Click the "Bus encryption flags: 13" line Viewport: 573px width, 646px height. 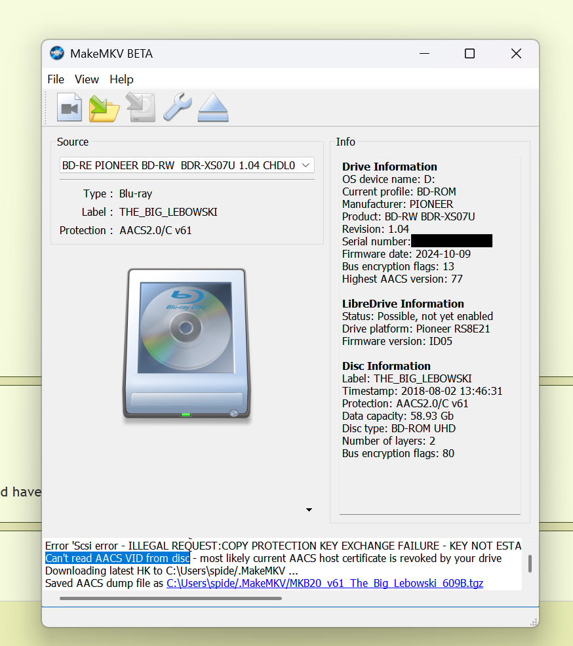tap(398, 266)
